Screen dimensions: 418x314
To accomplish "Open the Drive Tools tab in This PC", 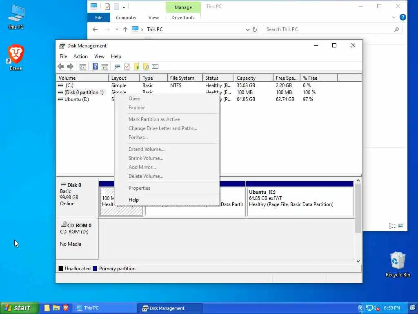I will pyautogui.click(x=183, y=18).
